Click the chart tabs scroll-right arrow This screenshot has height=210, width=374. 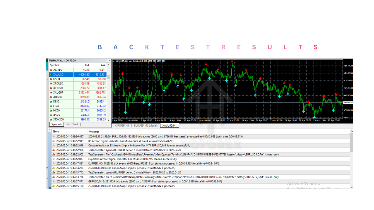pyautogui.click(x=352, y=125)
